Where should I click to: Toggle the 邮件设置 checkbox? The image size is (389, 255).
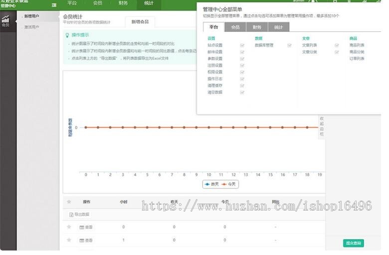pyautogui.click(x=242, y=52)
